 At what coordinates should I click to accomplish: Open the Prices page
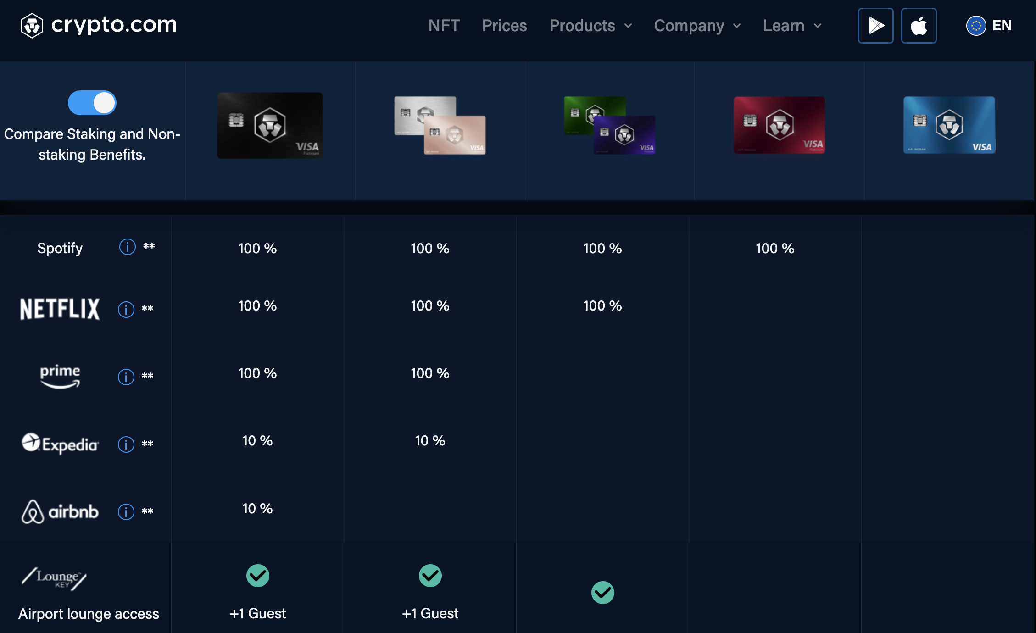(504, 26)
